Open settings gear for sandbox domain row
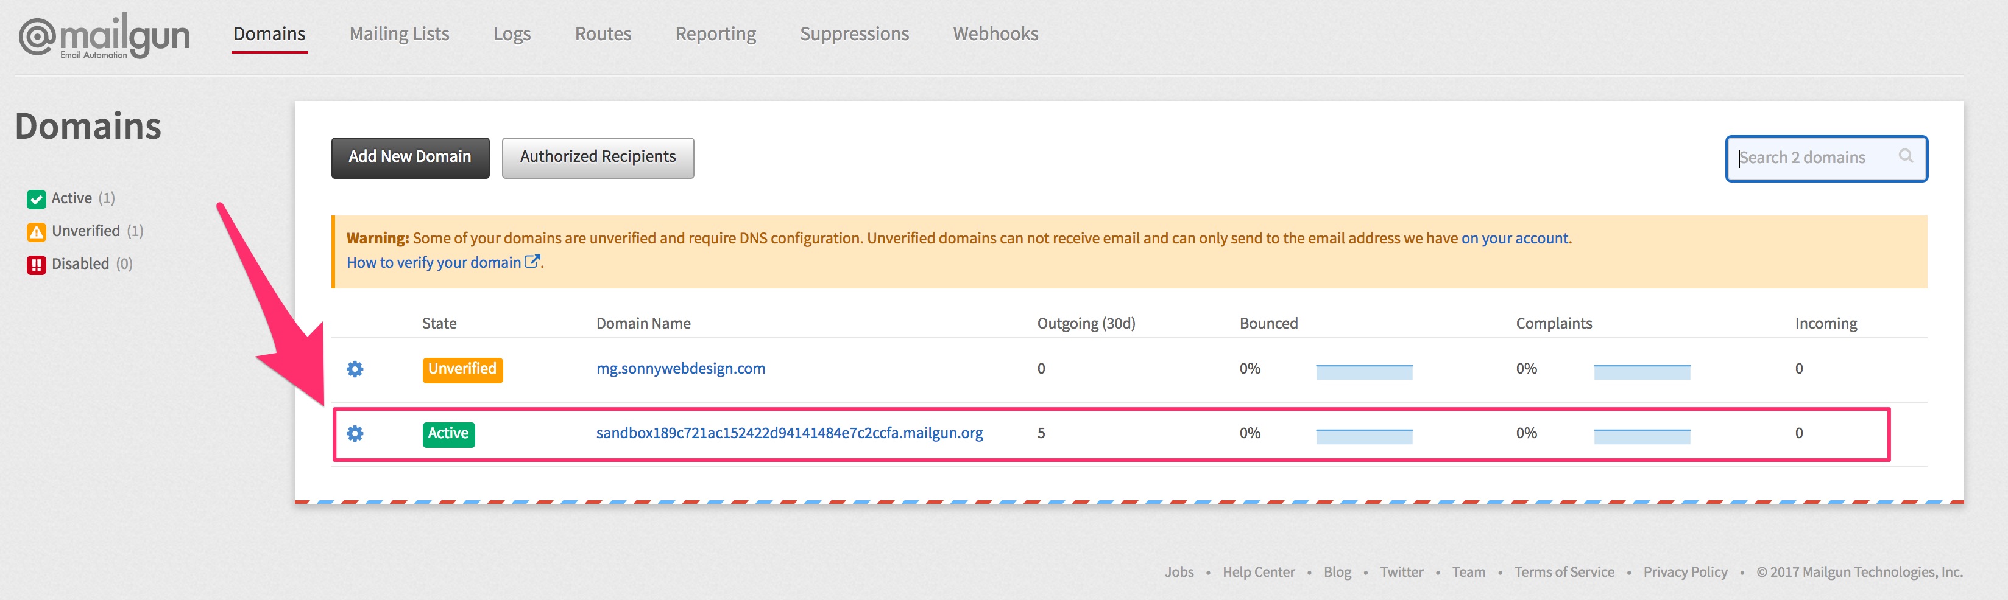 click(355, 433)
